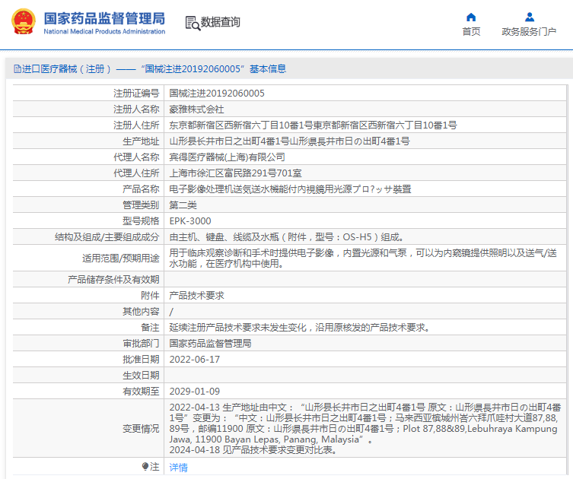573x479 pixels.
Task: Click the lightbulb icon beside 注
Action: (x=145, y=466)
